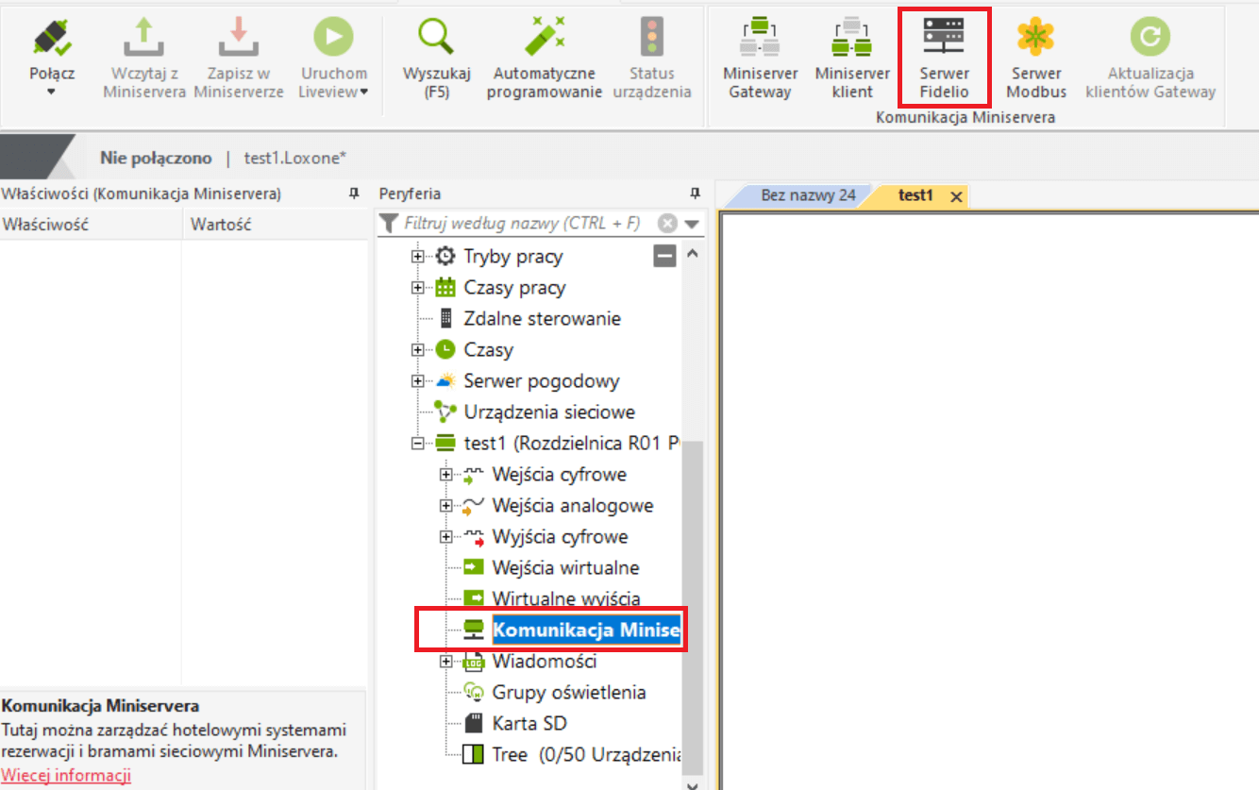Click Zapisz w Miniserverze icon
Viewport: 1259px width, 790px height.
click(239, 40)
